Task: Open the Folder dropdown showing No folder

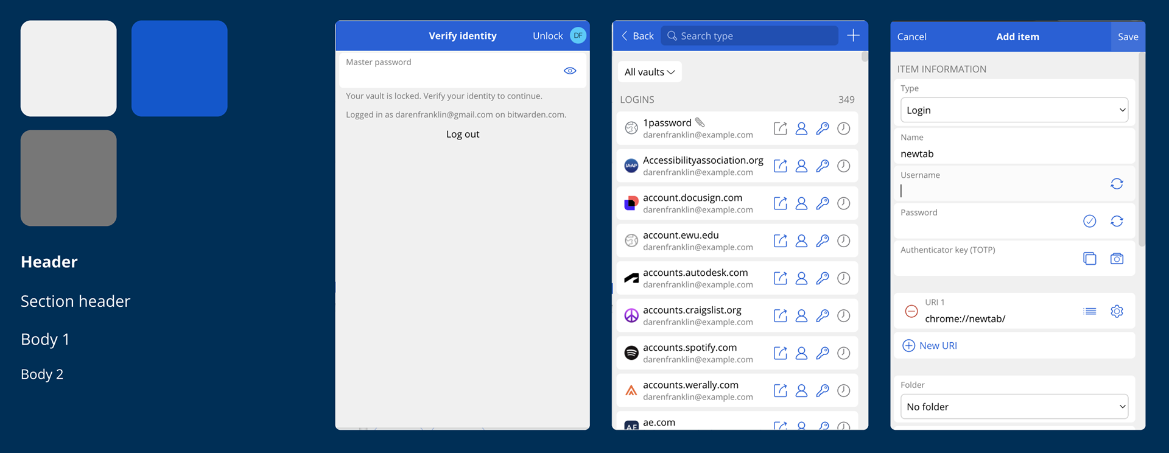Action: pyautogui.click(x=1014, y=407)
